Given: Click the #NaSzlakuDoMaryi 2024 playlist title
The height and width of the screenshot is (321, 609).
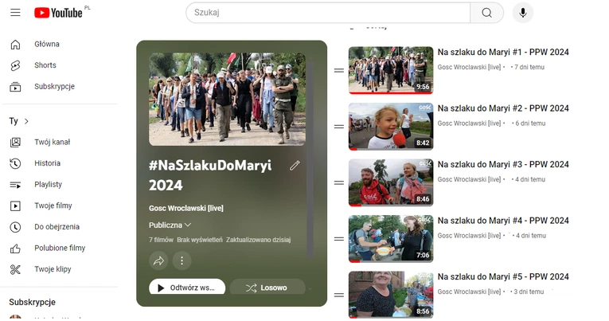Looking at the screenshot, I should pyautogui.click(x=210, y=175).
